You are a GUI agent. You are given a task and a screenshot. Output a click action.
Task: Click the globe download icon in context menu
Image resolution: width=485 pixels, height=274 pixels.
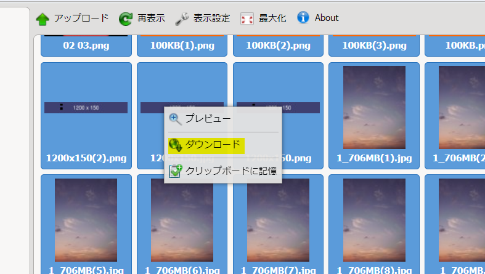[x=176, y=145]
